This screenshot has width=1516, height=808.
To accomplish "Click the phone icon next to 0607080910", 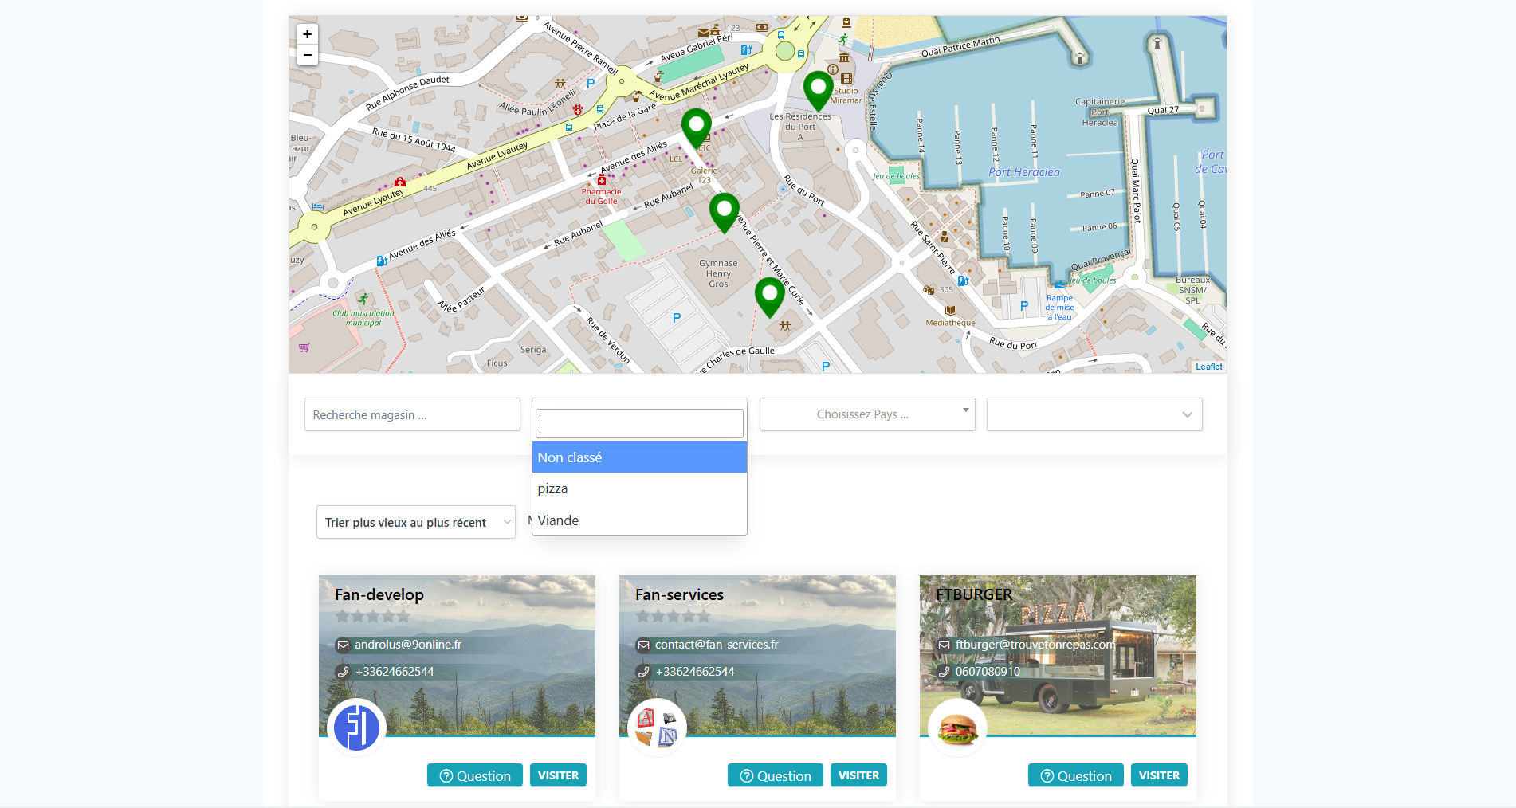I will pos(944,671).
